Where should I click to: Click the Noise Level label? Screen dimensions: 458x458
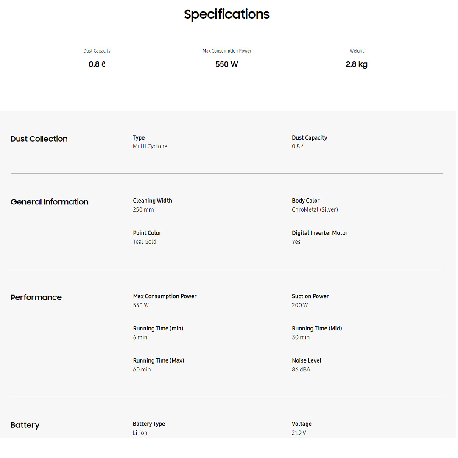tap(306, 361)
